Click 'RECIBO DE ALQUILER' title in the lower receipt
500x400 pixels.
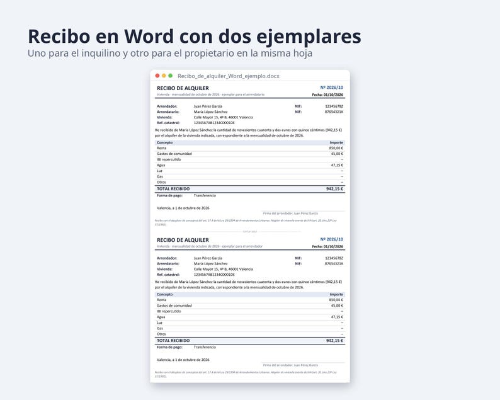coord(183,240)
